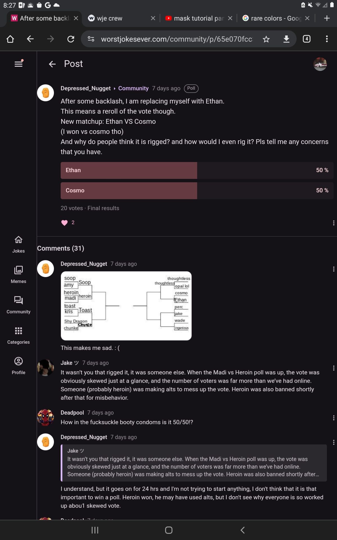Switch to the wje crew tab
The width and height of the screenshot is (337, 540).
pos(118,18)
